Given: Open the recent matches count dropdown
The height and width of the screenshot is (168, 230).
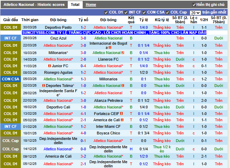Looking at the screenshot, I should point(195,12).
